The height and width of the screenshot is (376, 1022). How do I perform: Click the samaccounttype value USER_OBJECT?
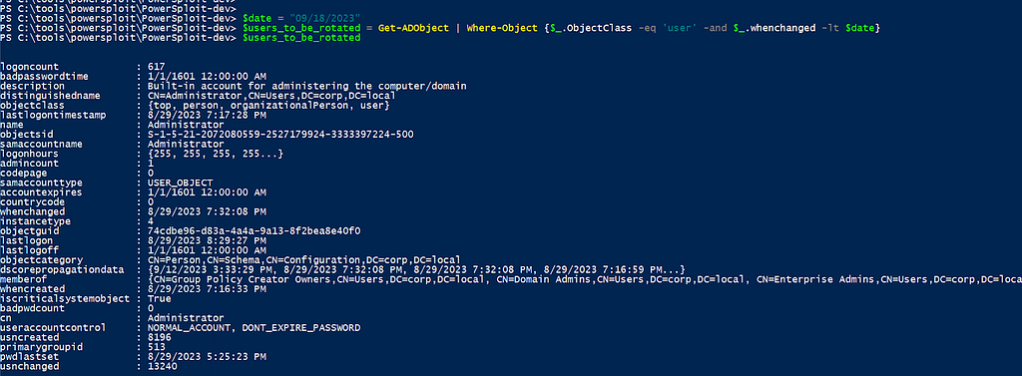180,184
